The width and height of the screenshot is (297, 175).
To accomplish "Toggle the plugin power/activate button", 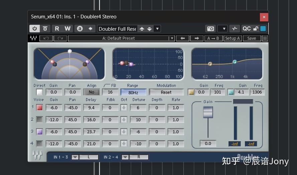I will [x=34, y=29].
